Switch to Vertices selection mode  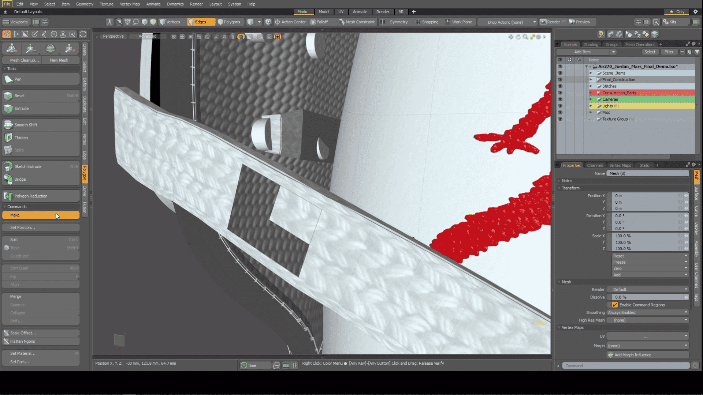click(170, 22)
